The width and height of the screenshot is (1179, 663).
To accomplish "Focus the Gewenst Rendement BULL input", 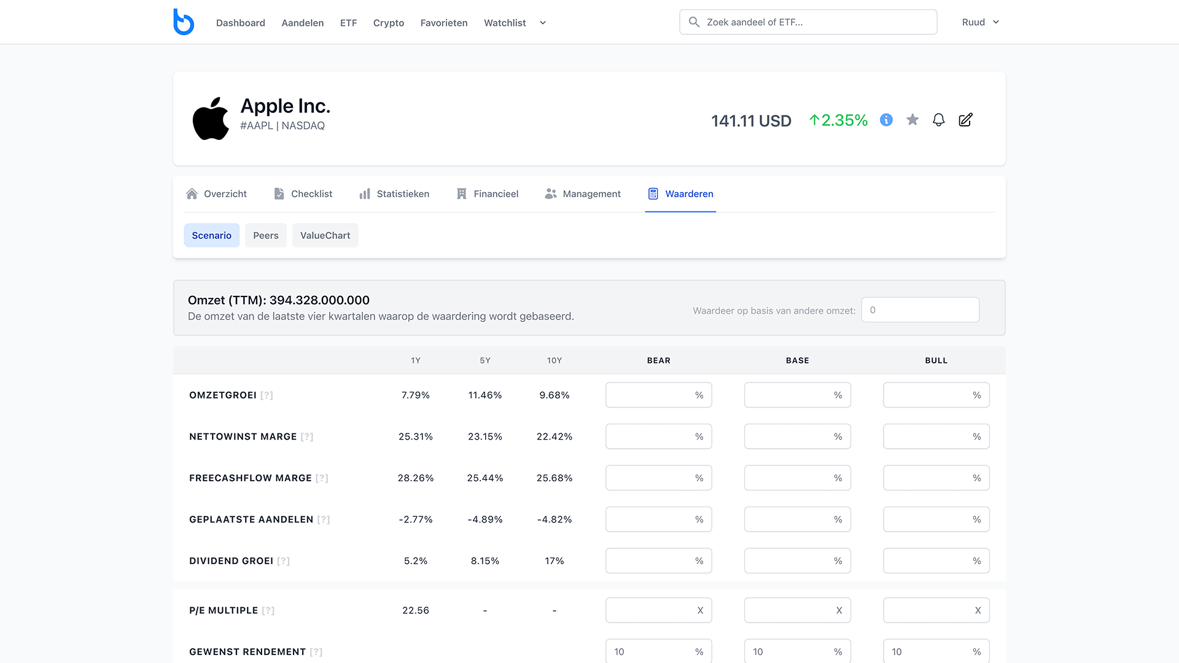I will (936, 651).
